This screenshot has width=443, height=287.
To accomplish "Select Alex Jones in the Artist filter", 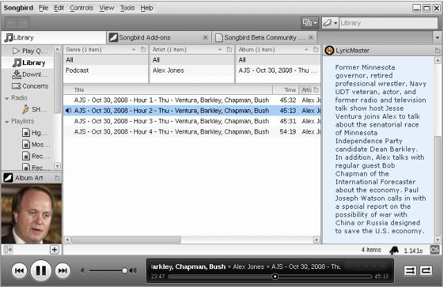I will 192,71.
